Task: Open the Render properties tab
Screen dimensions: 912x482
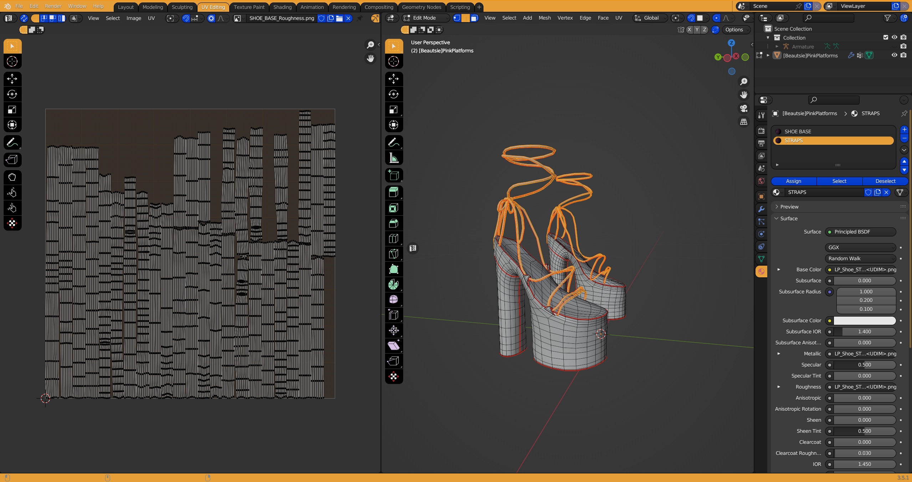Action: pyautogui.click(x=761, y=130)
